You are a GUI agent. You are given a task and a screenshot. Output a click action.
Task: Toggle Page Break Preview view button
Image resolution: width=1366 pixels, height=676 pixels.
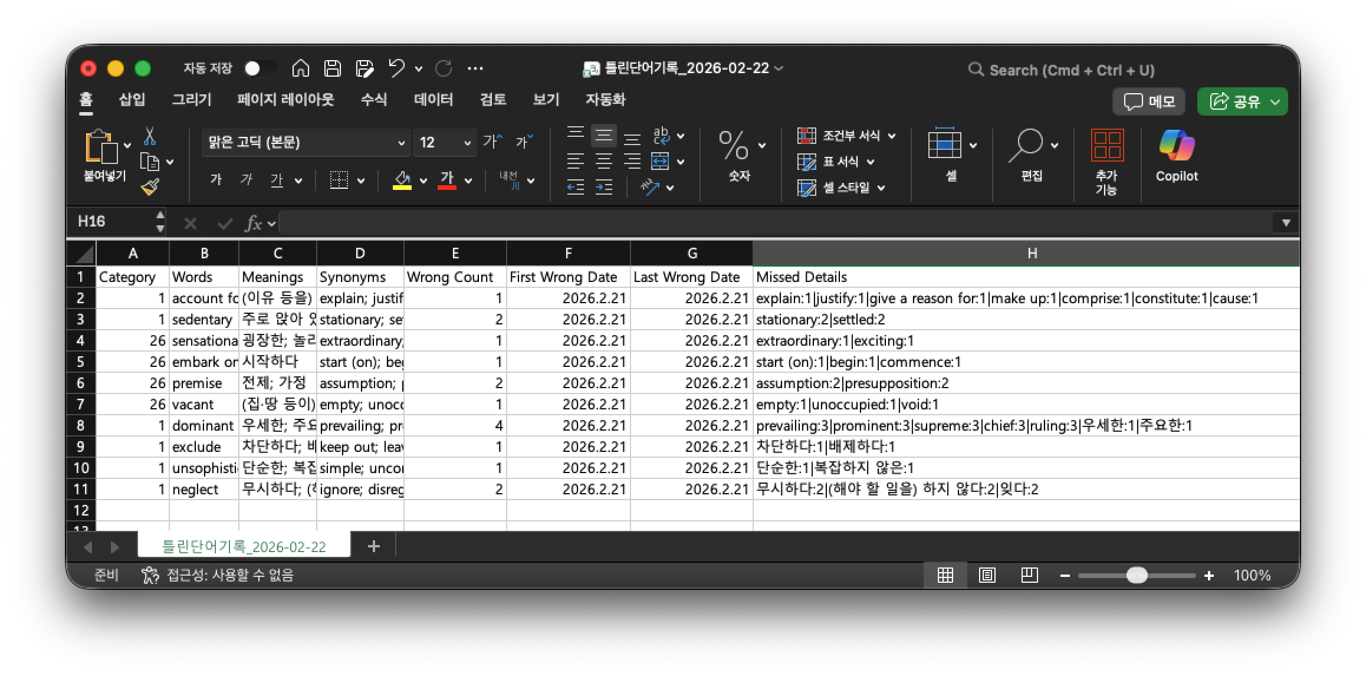point(1029,575)
